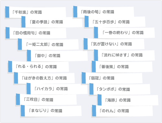Select 「気が置けない」の常識 entry
Viewport: 162px width, 123px height.
tap(114, 44)
